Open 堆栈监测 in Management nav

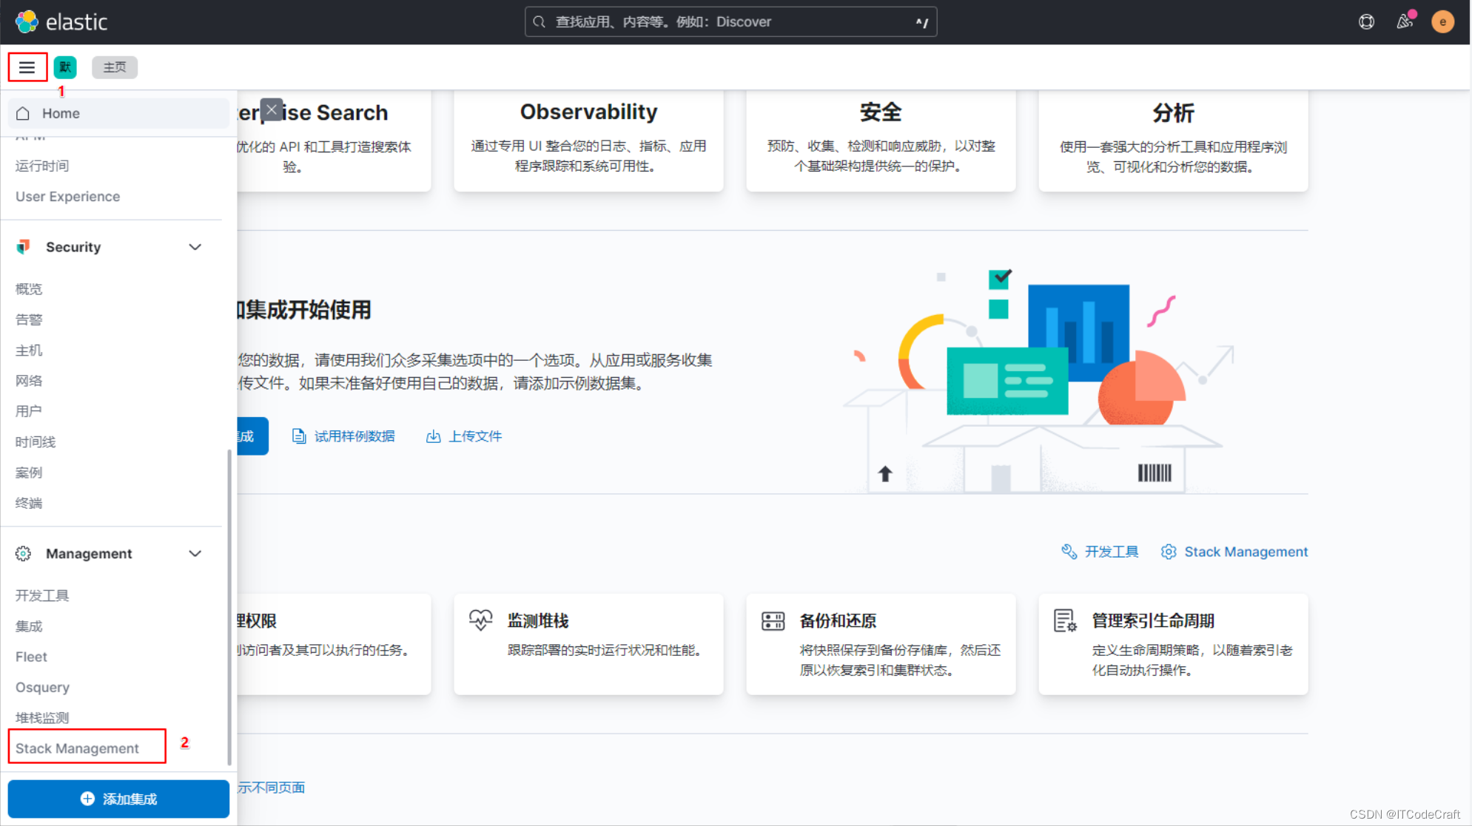tap(42, 718)
